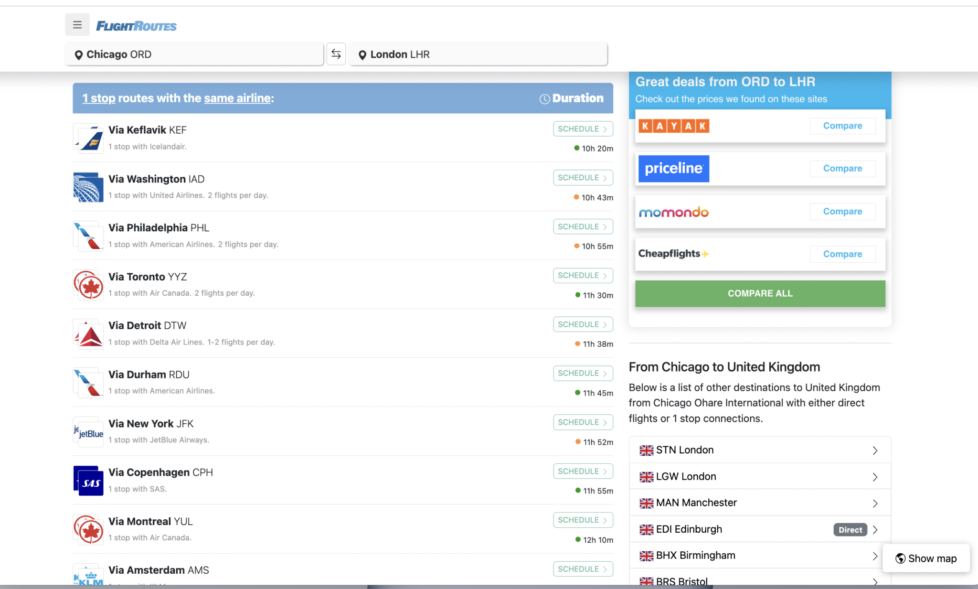The height and width of the screenshot is (589, 978).
Task: Expand LGW London destination chevron
Action: [875, 477]
